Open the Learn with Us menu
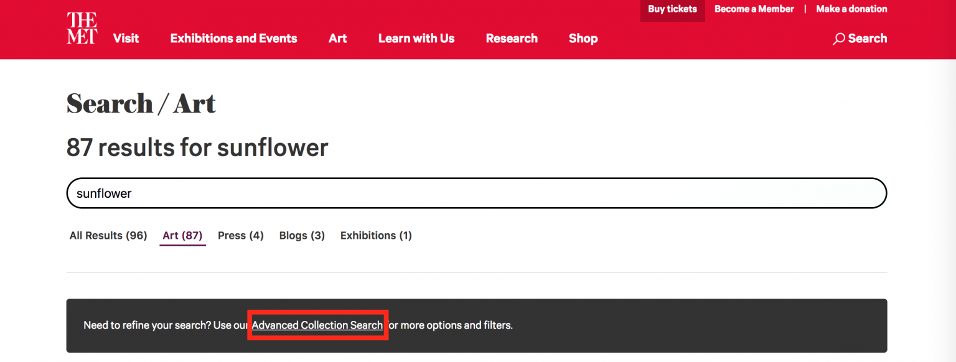Viewport: 956px width, 362px height. [x=416, y=38]
